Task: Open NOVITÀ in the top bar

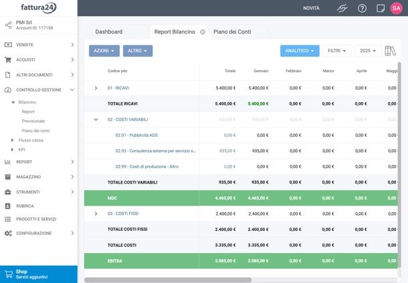Action: tap(311, 8)
